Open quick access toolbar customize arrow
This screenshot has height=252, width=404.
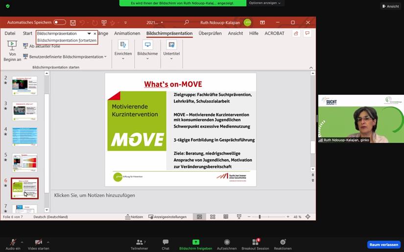click(x=125, y=22)
